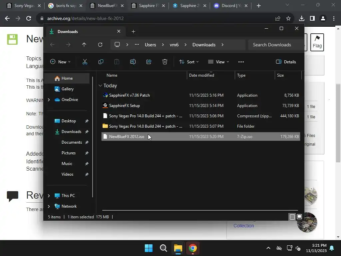341x256 pixels.
Task: Click the Share icon in toolbar
Action: pyautogui.click(x=149, y=62)
